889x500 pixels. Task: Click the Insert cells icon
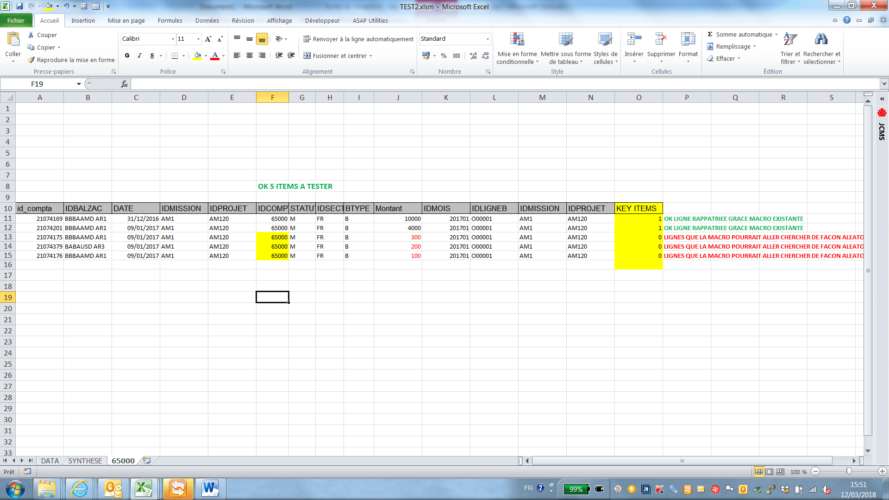point(634,40)
